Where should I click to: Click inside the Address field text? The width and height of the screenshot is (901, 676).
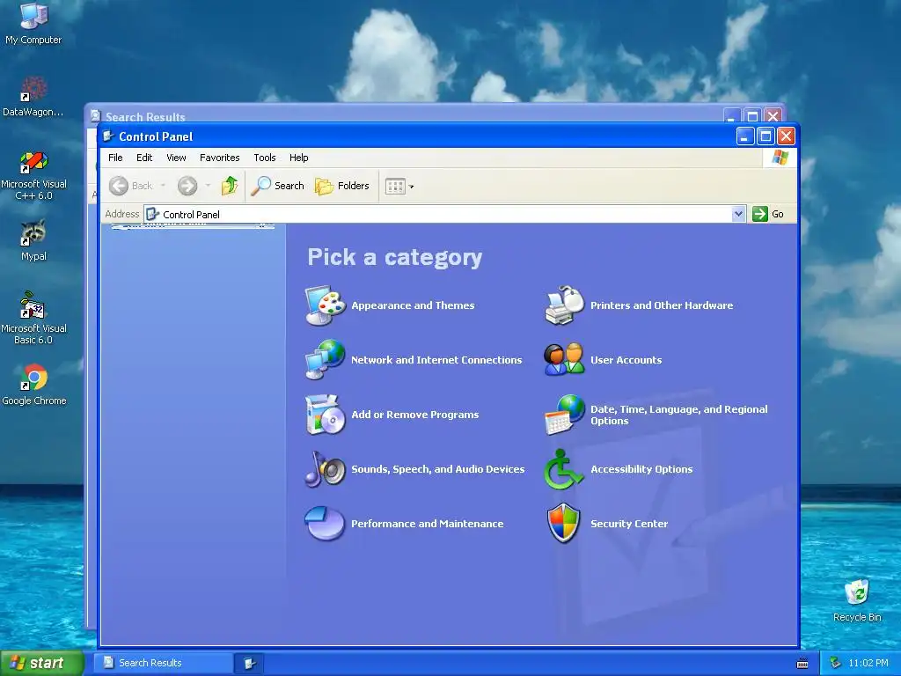pyautogui.click(x=191, y=215)
